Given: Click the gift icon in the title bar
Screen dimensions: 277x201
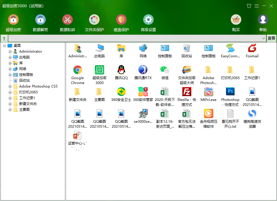Looking at the screenshot, I should point(249,6).
